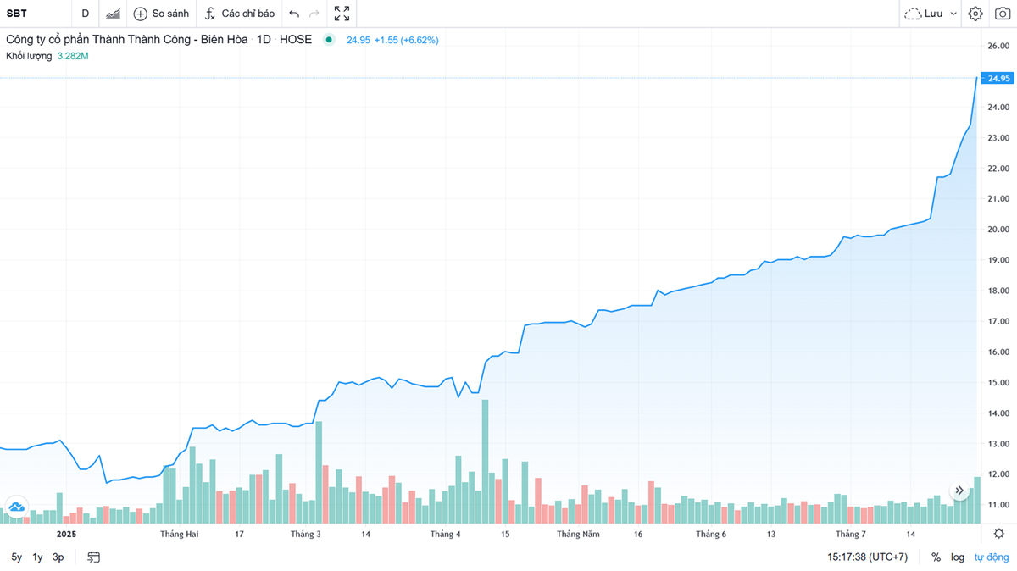
Task: Take a chart snapshot with the camera icon
Action: 1002,14
